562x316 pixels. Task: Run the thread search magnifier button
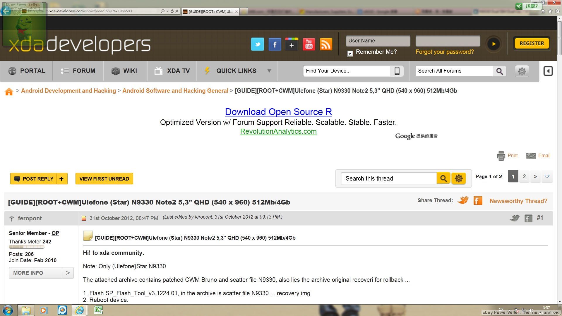(443, 178)
